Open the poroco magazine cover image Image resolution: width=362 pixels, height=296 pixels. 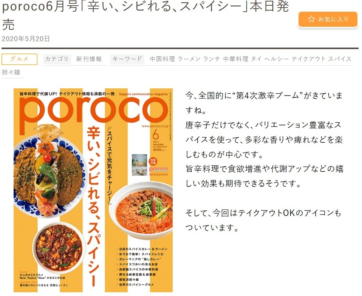[93, 190]
